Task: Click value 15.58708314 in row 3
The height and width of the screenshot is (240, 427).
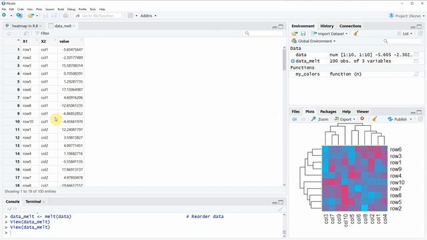Action: click(x=72, y=65)
